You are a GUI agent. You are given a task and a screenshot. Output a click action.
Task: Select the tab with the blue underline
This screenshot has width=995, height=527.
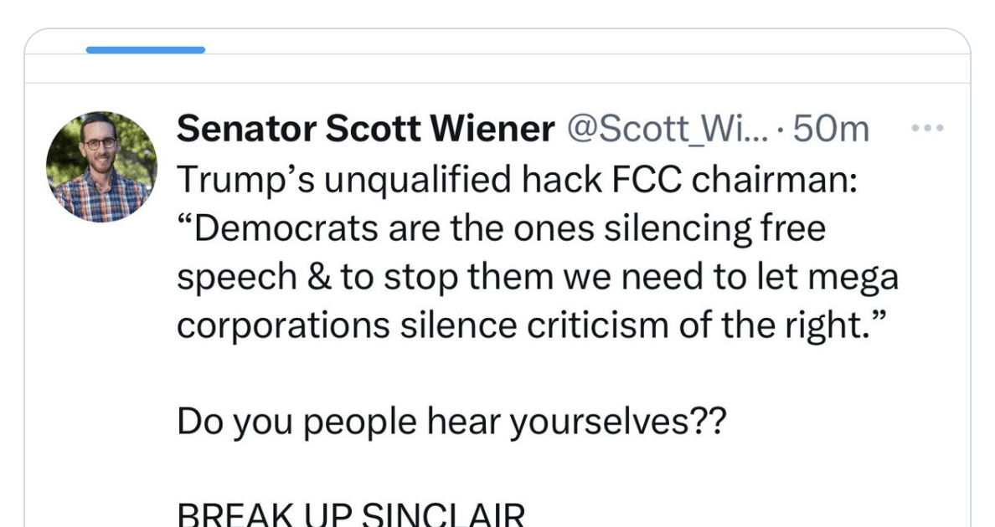coord(145,49)
